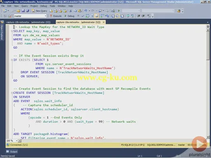Click the Connected. (1/1) status text

coord(19,145)
